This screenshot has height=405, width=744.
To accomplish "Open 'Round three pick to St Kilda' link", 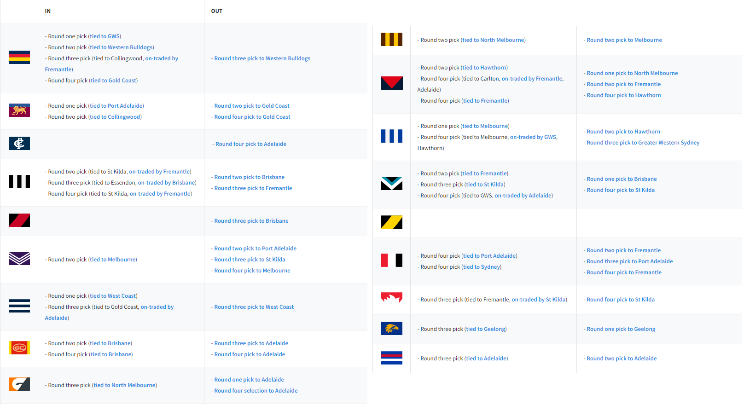I will (250, 260).
